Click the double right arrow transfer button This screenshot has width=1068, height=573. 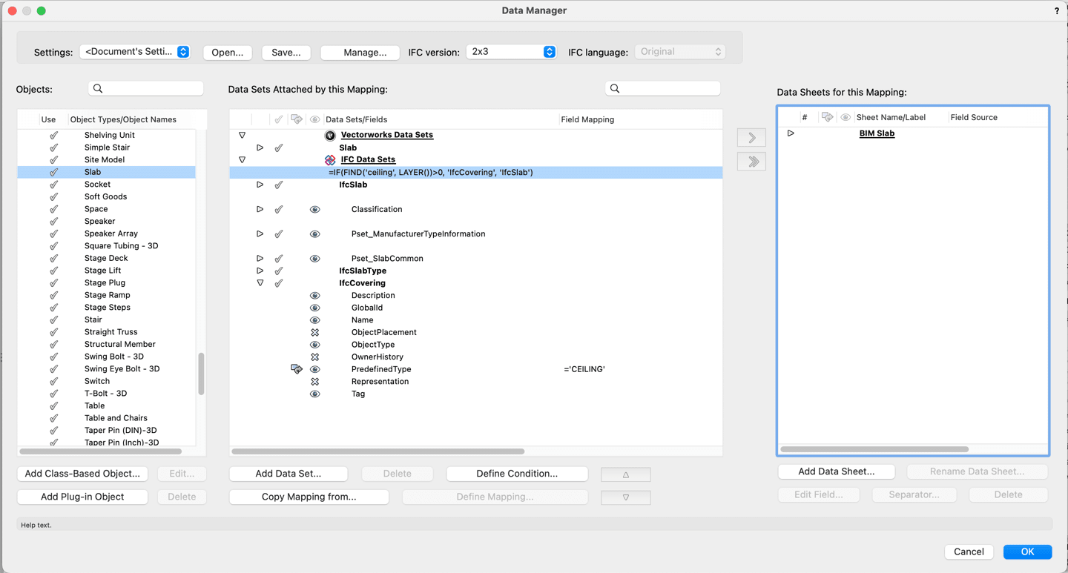click(x=751, y=162)
